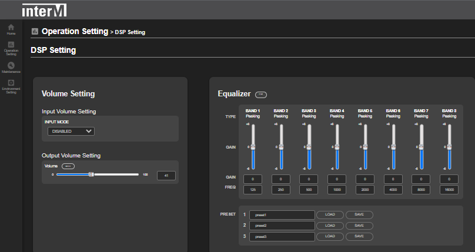The image size is (475, 252).
Task: Click the Input Volume Setting label
Action: pyautogui.click(x=69, y=112)
